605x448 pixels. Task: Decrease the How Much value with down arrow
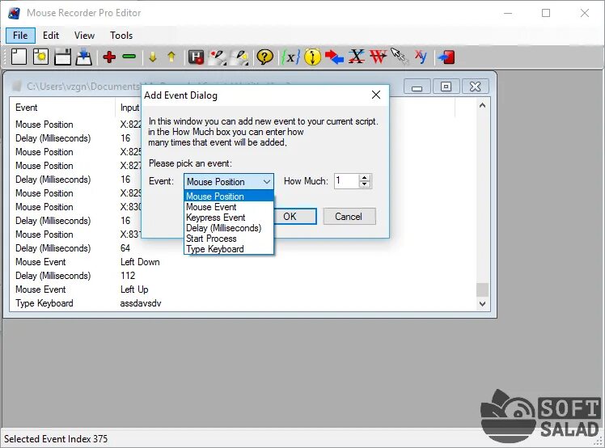click(x=364, y=185)
